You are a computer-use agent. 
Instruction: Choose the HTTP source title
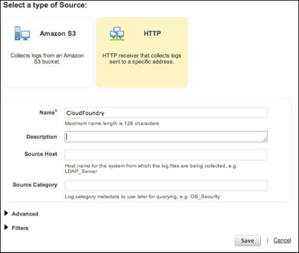click(152, 34)
